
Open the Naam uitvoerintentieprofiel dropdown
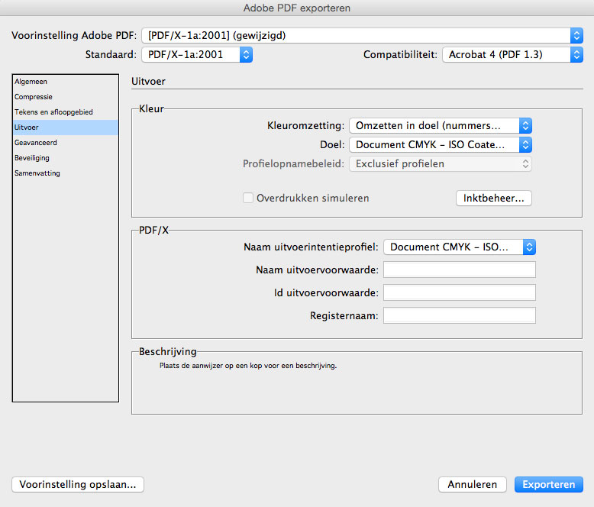click(x=460, y=247)
